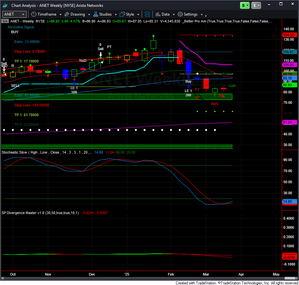Click the green 86.93 last price label
Viewport: 299px width, 285px height.
289,85
